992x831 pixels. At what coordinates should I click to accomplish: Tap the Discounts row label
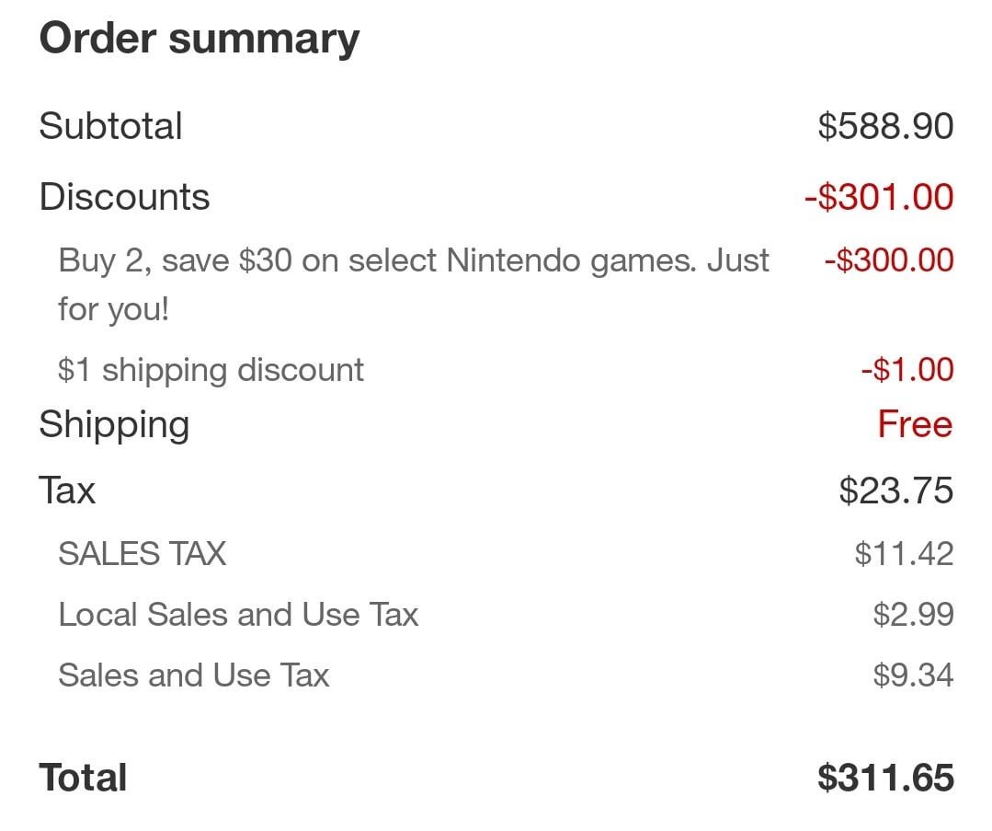pyautogui.click(x=124, y=197)
